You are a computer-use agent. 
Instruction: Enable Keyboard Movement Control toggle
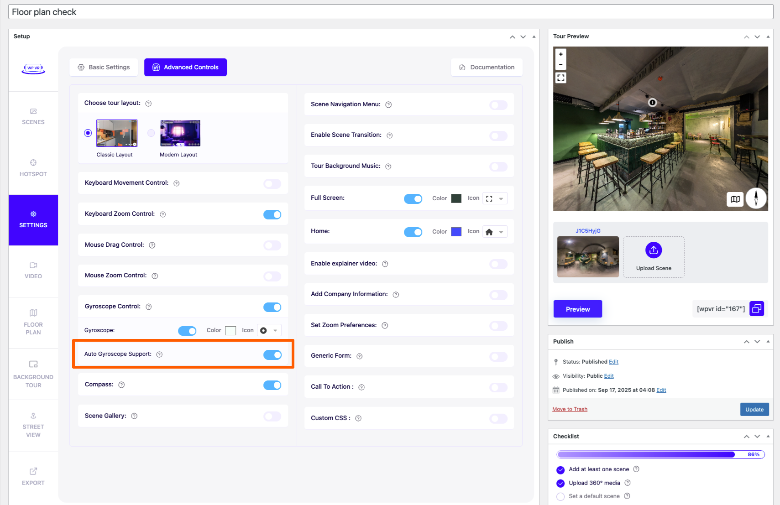(x=272, y=184)
